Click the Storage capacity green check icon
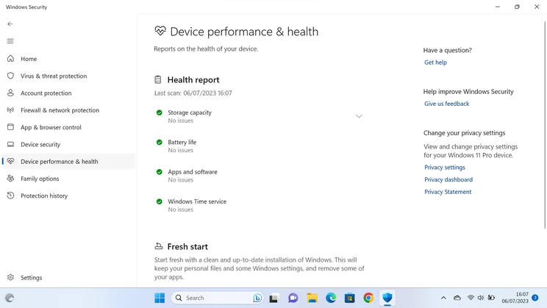Image resolution: width=547 pixels, height=308 pixels. pyautogui.click(x=160, y=112)
